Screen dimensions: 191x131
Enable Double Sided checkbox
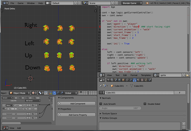pyautogui.click(x=145, y=104)
